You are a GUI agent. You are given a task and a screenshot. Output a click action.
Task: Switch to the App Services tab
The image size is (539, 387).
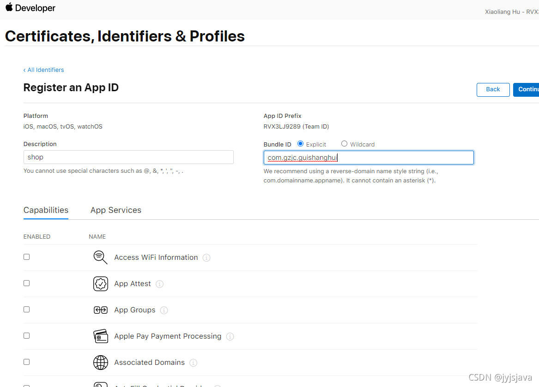116,210
